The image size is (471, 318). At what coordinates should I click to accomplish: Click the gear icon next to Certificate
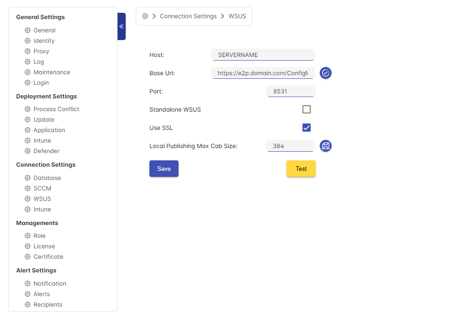pos(27,257)
